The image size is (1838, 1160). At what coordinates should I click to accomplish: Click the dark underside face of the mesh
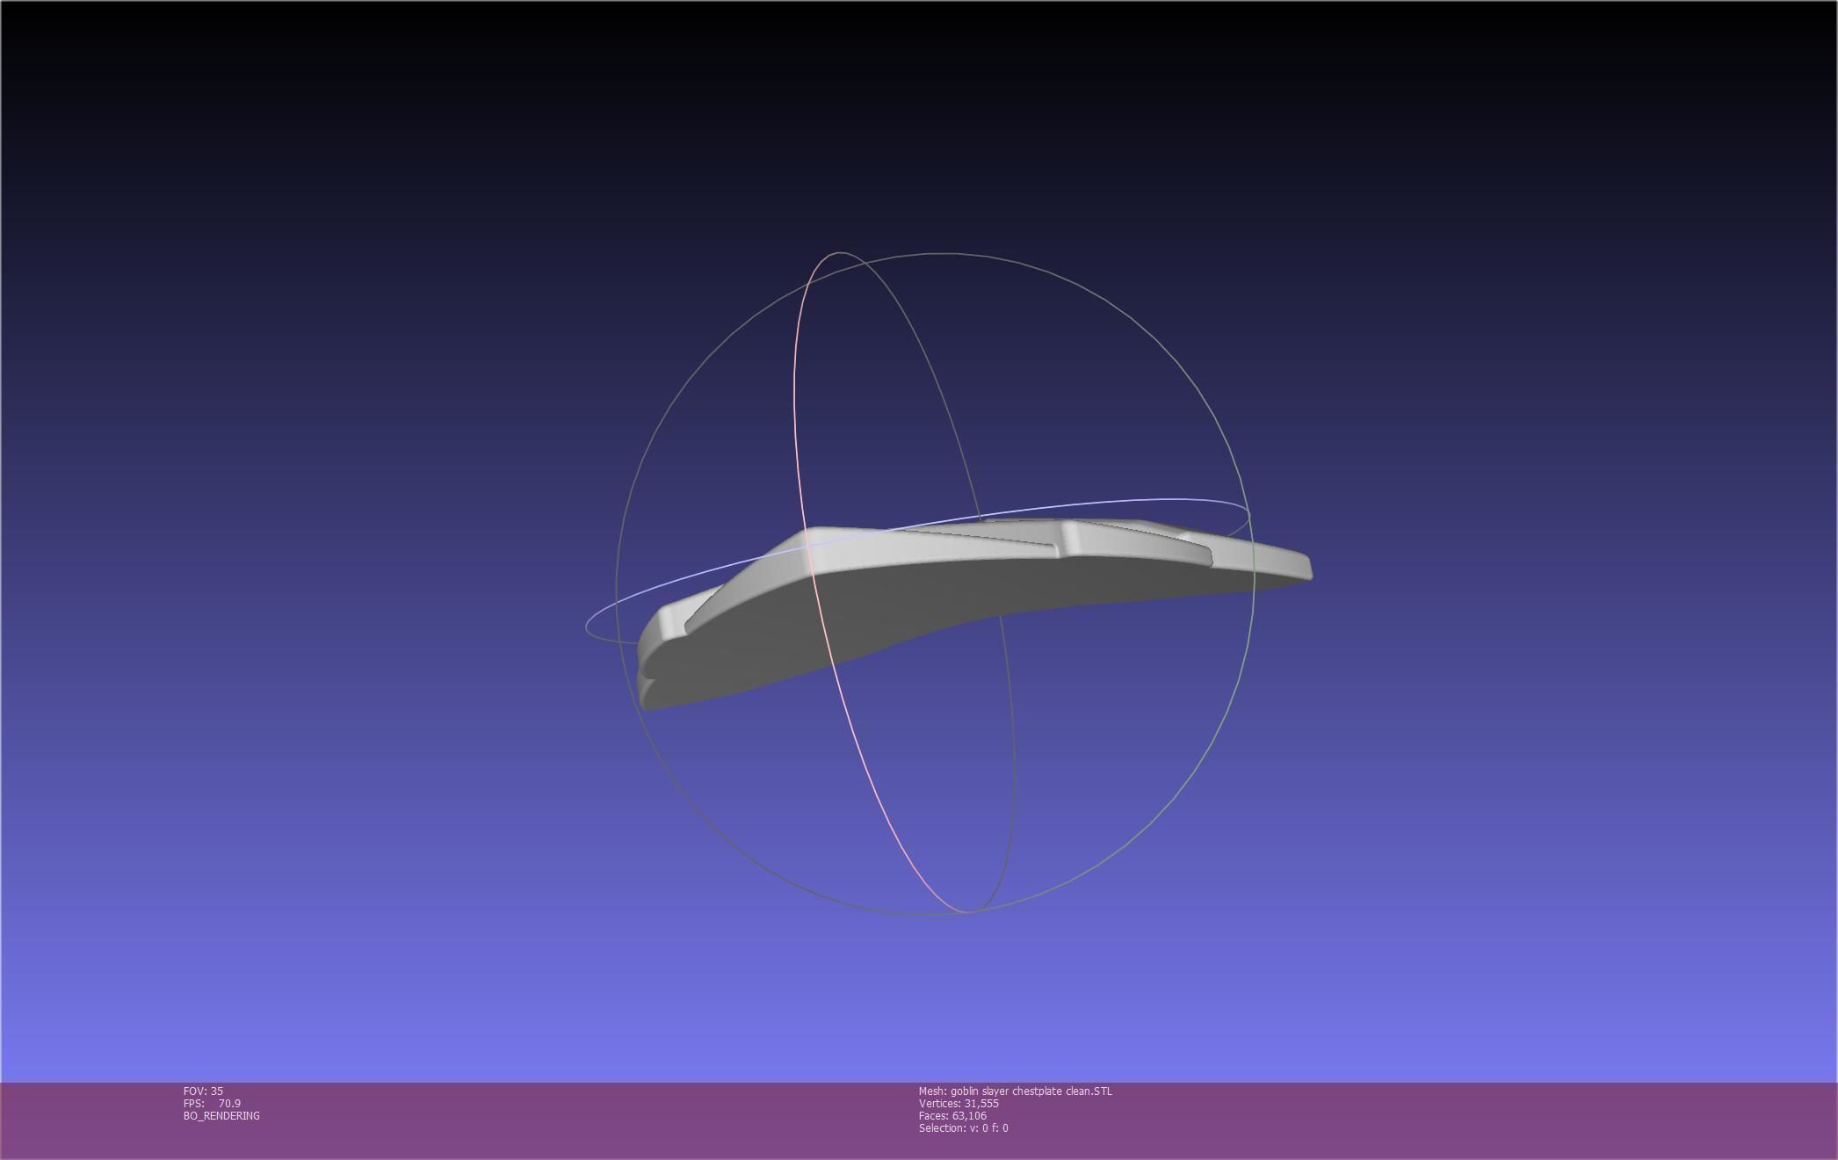point(879,615)
